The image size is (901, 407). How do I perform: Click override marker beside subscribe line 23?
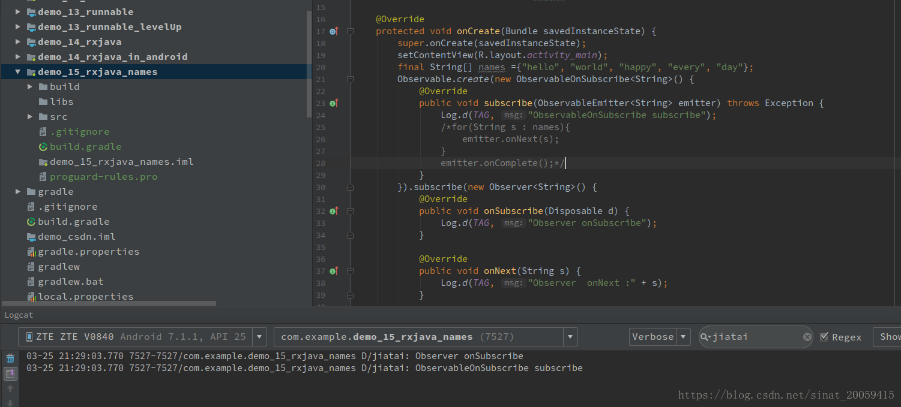pos(334,103)
